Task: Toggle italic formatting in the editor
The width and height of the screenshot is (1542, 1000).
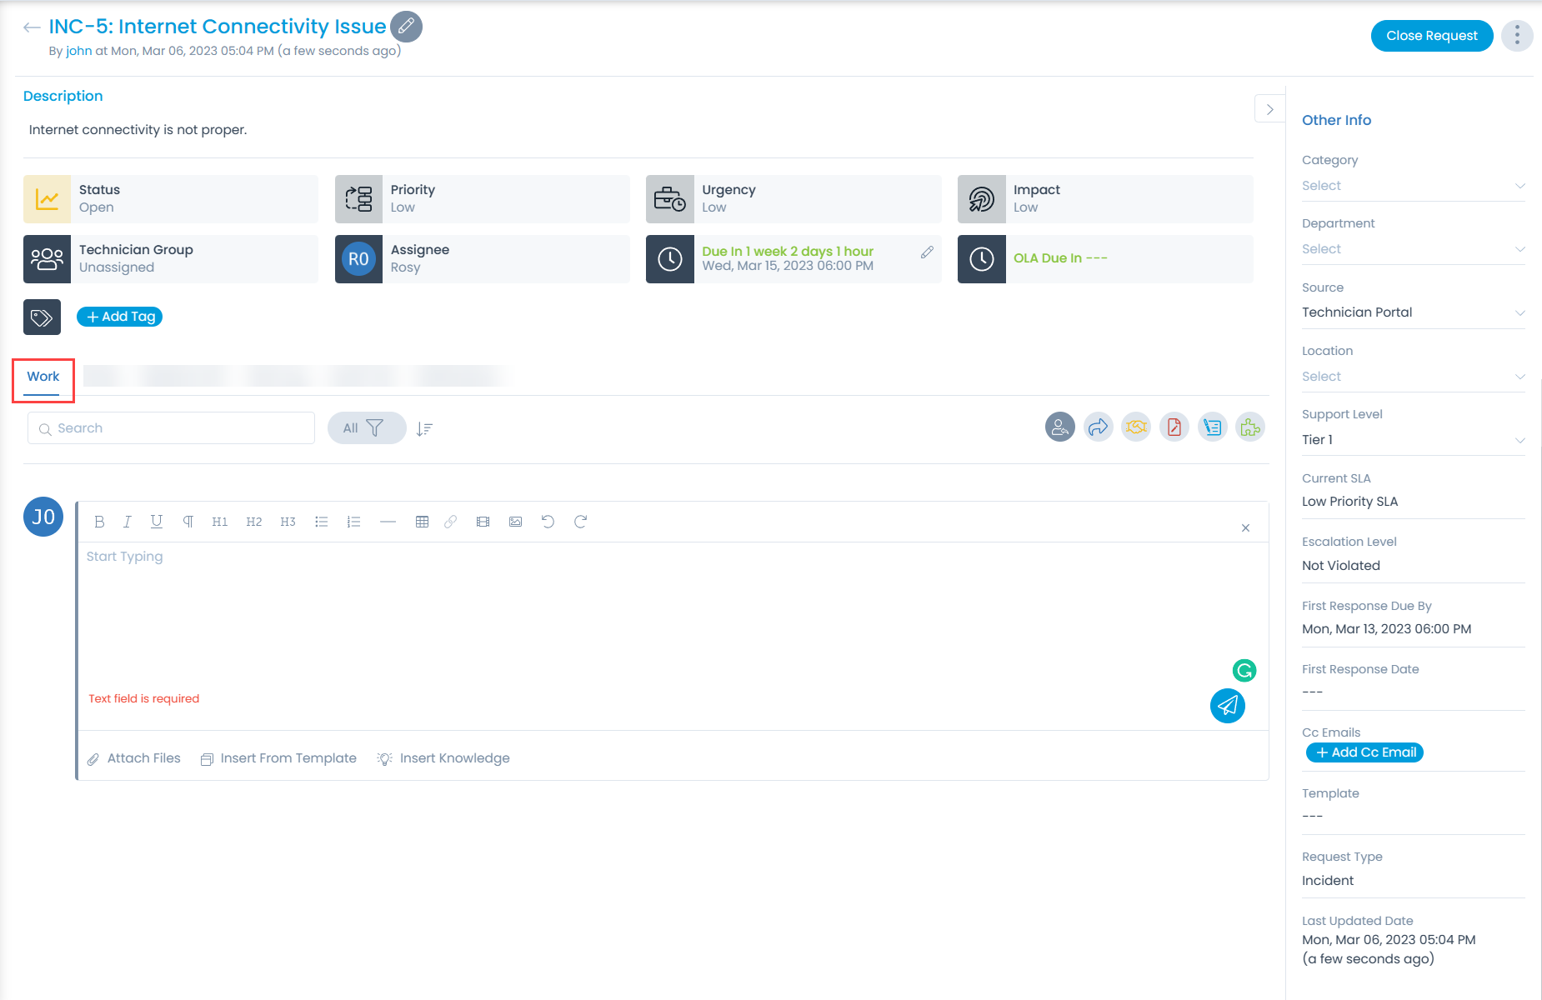Action: click(127, 522)
